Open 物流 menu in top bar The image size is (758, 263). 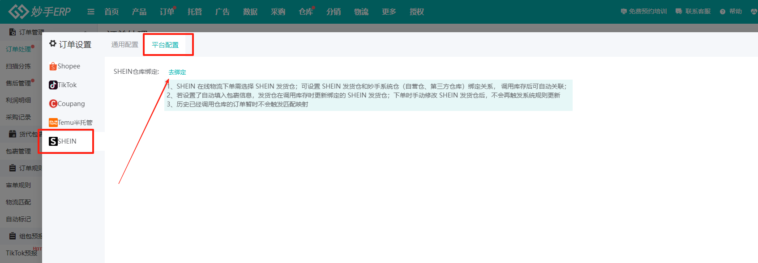coord(361,12)
